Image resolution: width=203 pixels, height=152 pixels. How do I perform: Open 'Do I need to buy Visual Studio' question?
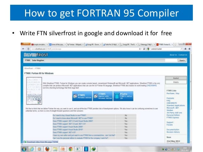click(69, 115)
